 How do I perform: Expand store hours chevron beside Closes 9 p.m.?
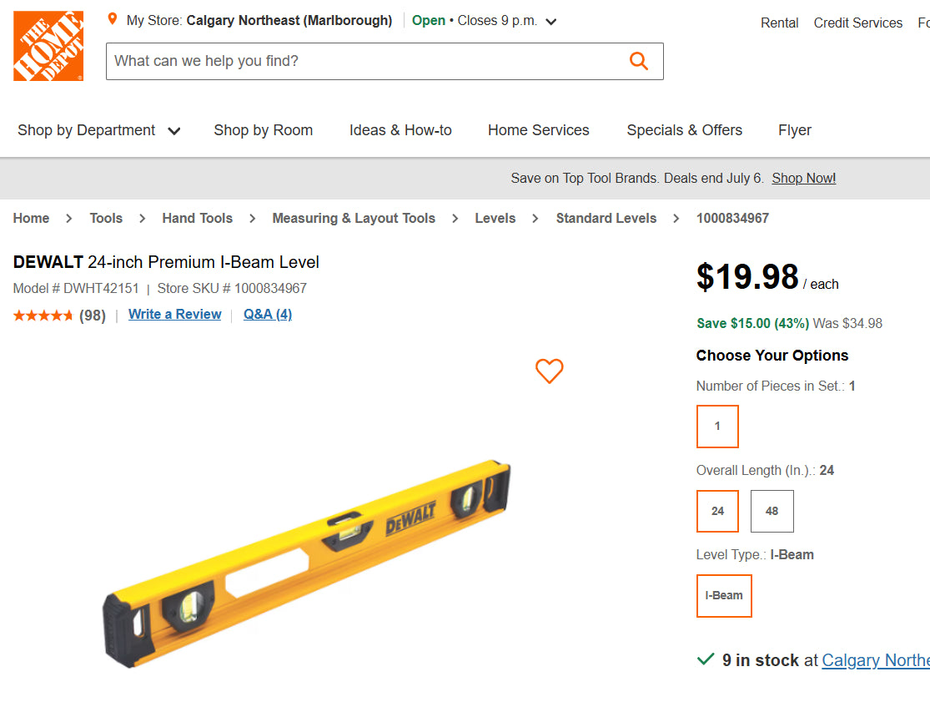pyautogui.click(x=551, y=22)
